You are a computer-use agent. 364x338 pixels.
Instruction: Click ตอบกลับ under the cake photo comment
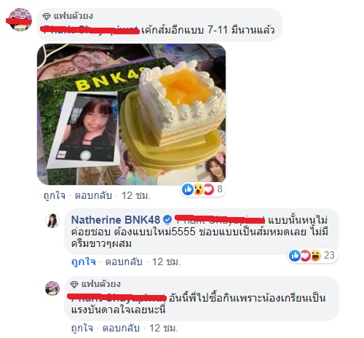[x=93, y=195]
